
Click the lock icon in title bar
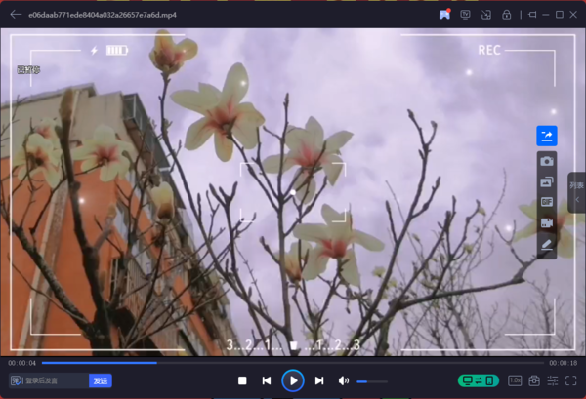coord(506,15)
